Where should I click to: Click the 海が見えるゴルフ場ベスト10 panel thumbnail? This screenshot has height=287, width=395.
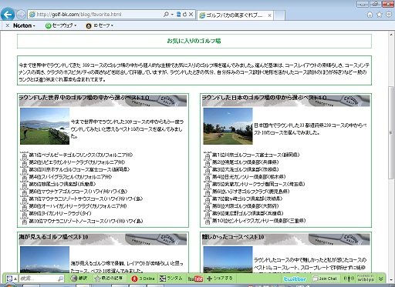coord(45,259)
